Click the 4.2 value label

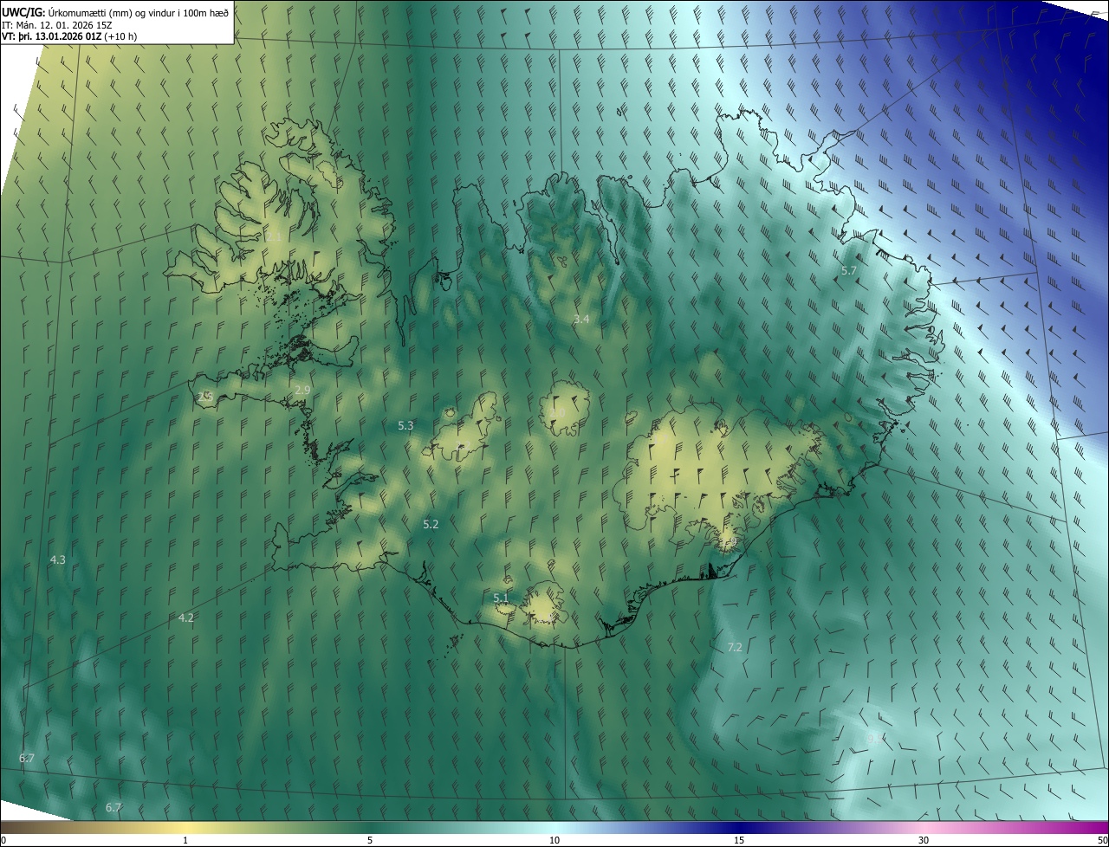186,618
